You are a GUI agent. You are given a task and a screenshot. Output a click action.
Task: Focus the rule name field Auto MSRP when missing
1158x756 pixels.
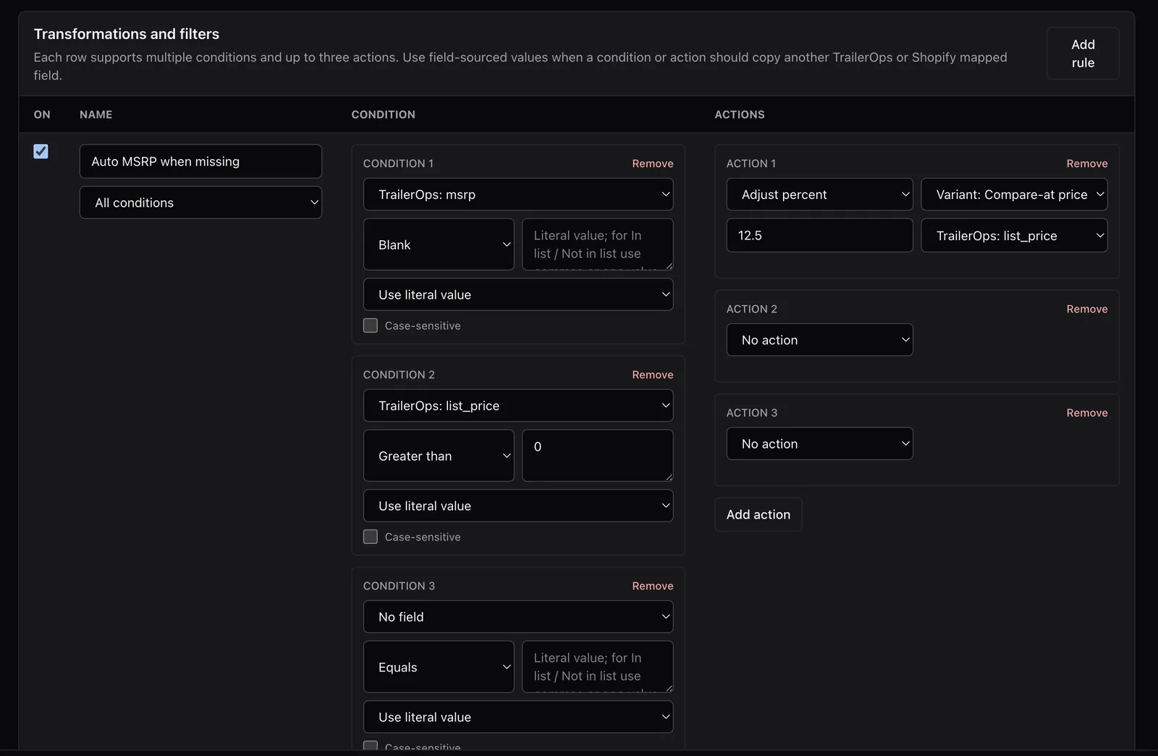200,161
